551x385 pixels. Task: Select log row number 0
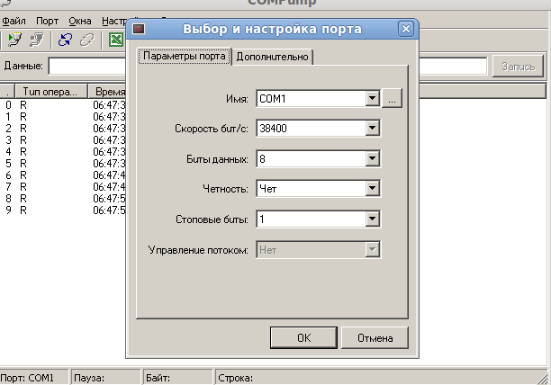[x=63, y=105]
